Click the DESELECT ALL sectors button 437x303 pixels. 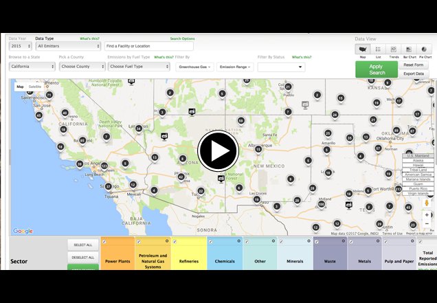pyautogui.click(x=83, y=257)
